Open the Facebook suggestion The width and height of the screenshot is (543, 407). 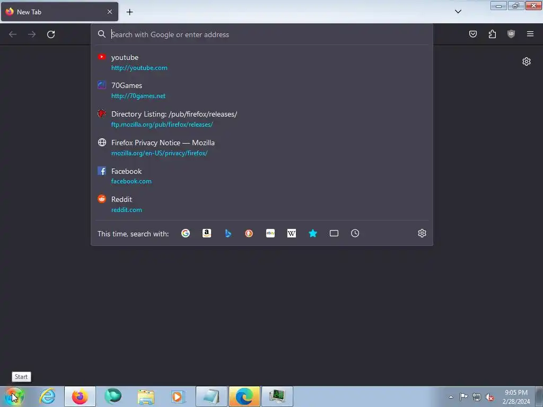tap(262, 176)
